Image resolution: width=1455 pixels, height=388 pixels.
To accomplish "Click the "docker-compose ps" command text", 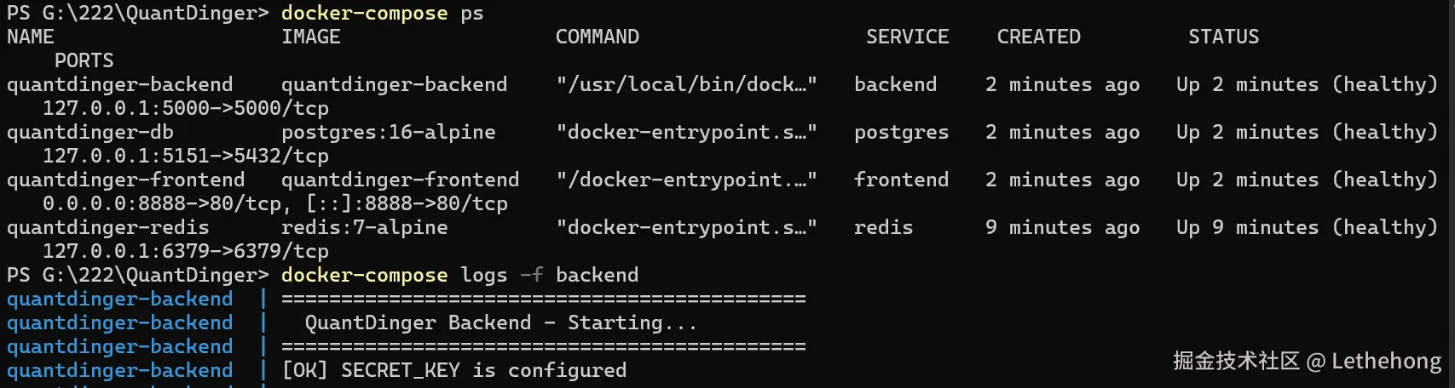I will [382, 13].
